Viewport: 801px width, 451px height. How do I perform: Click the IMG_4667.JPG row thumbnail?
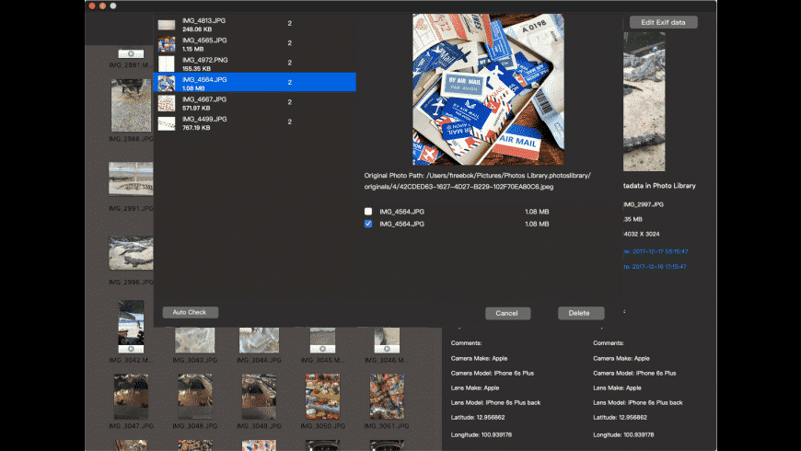click(x=167, y=103)
